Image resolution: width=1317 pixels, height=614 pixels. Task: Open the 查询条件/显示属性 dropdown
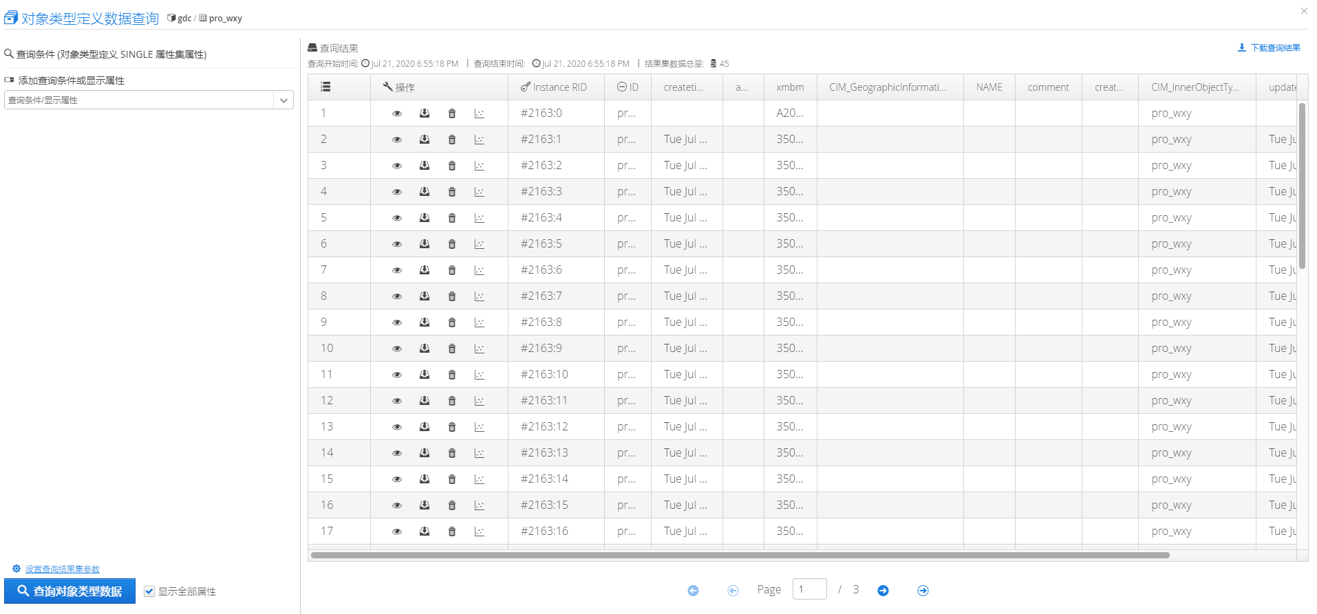pos(140,100)
